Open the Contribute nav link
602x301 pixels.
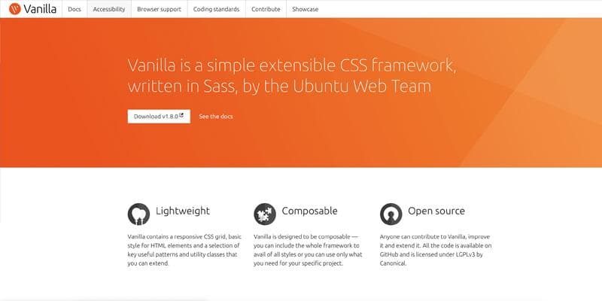coord(266,9)
